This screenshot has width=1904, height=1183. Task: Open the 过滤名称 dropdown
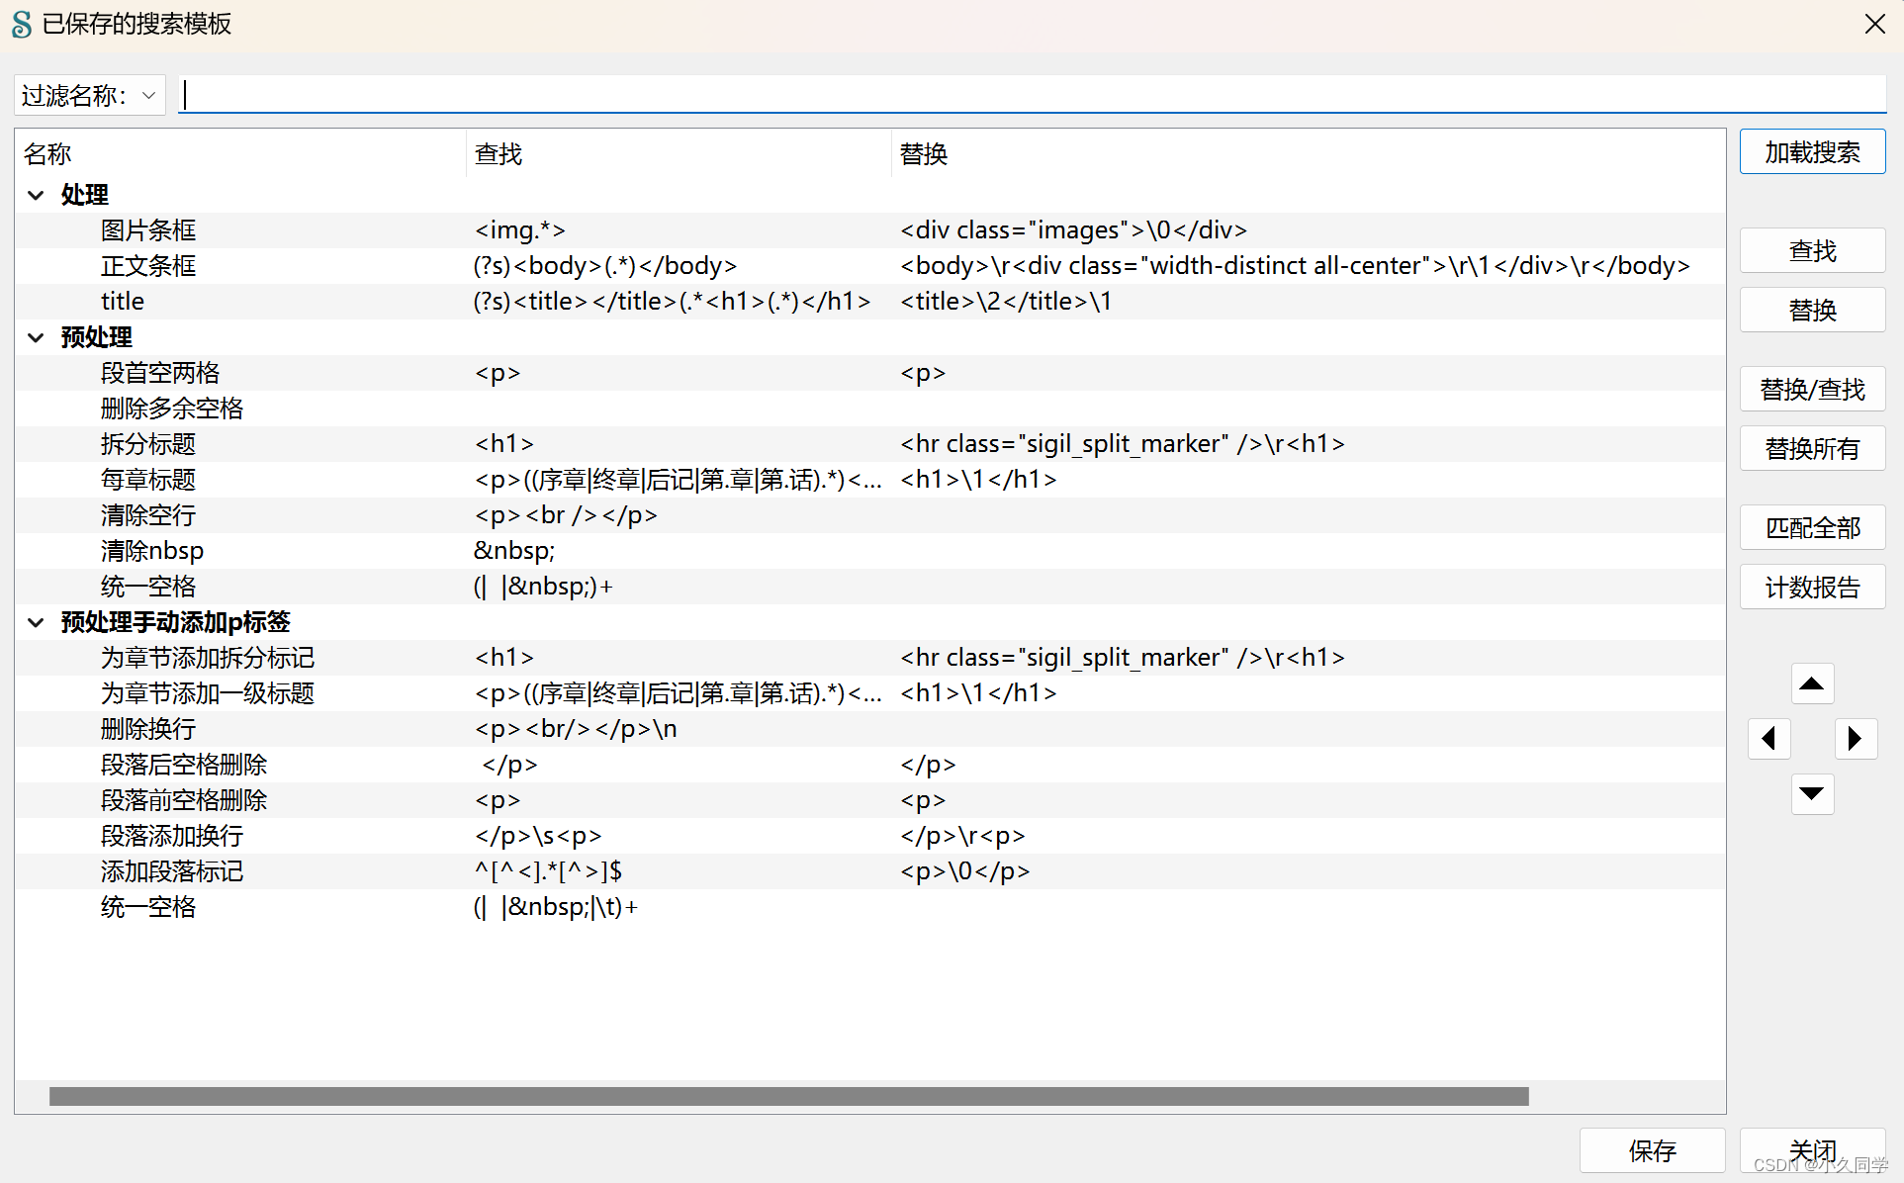click(x=89, y=95)
